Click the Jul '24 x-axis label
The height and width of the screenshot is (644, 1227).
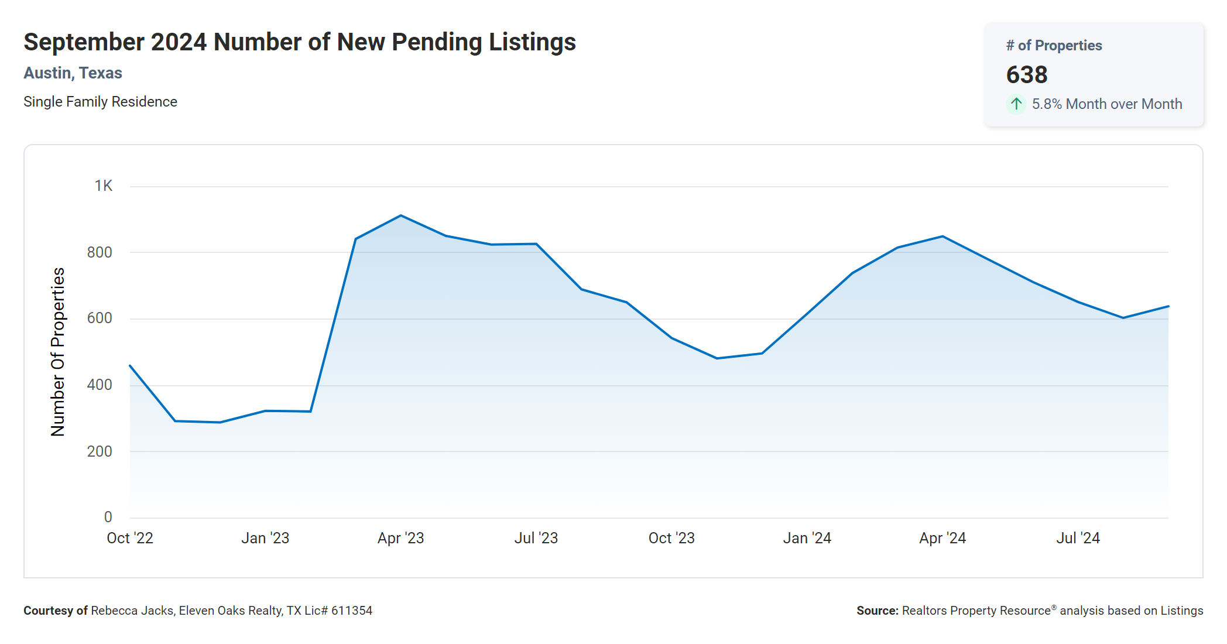point(1078,538)
